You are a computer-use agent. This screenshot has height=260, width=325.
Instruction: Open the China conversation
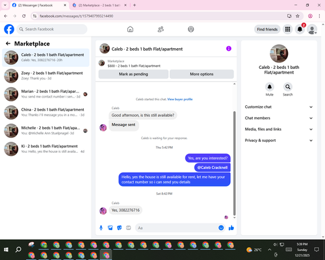click(45, 112)
